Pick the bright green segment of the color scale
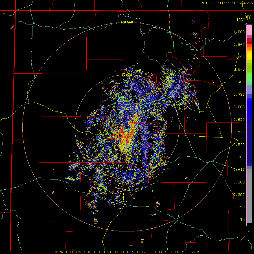This screenshot has width=254, height=254. pos(249,77)
